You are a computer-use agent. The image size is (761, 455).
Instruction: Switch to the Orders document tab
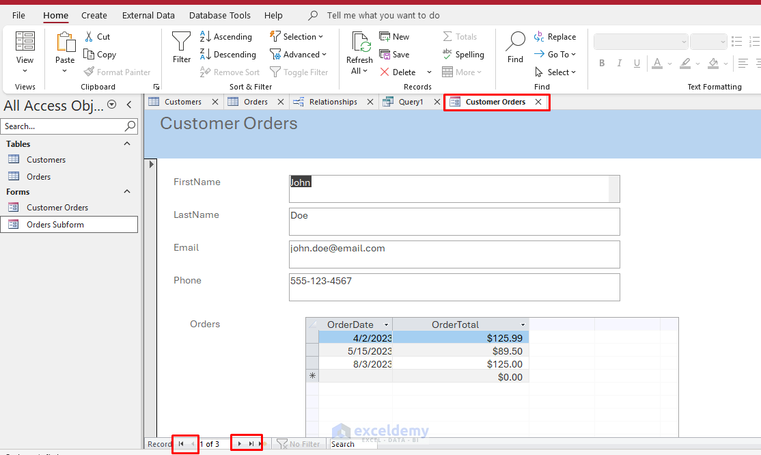pyautogui.click(x=255, y=102)
